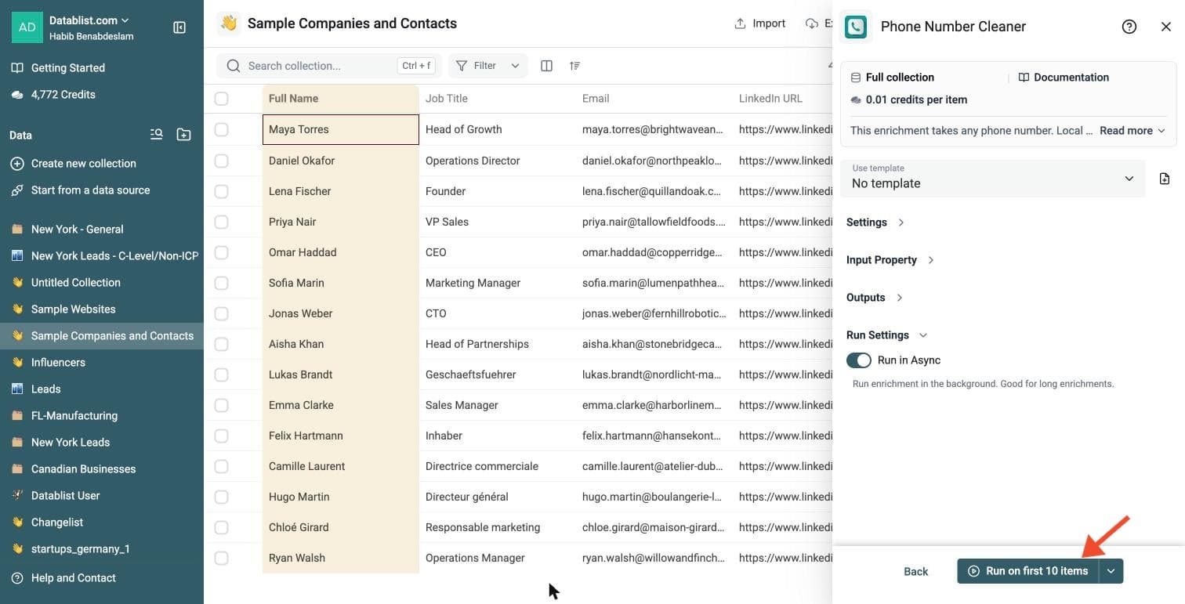The width and height of the screenshot is (1185, 604).
Task: Click the template file icon beside No template
Action: click(x=1165, y=179)
